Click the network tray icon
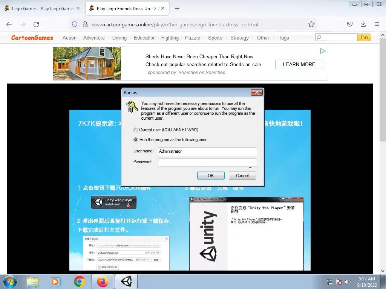This screenshot has height=289, width=386. click(x=329, y=282)
